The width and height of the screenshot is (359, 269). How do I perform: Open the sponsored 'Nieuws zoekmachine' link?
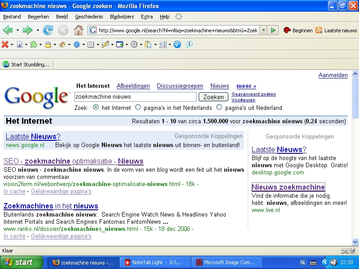(288, 187)
